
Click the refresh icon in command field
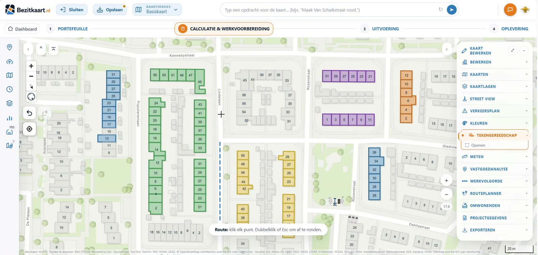coord(440,9)
